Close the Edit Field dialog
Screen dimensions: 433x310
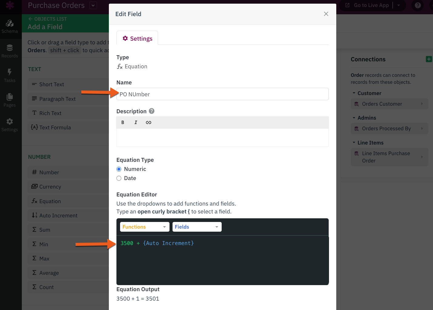click(x=326, y=14)
